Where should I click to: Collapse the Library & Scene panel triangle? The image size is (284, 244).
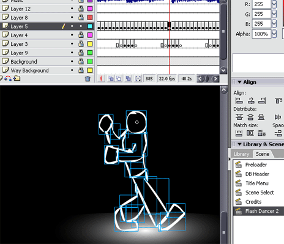tap(239, 144)
